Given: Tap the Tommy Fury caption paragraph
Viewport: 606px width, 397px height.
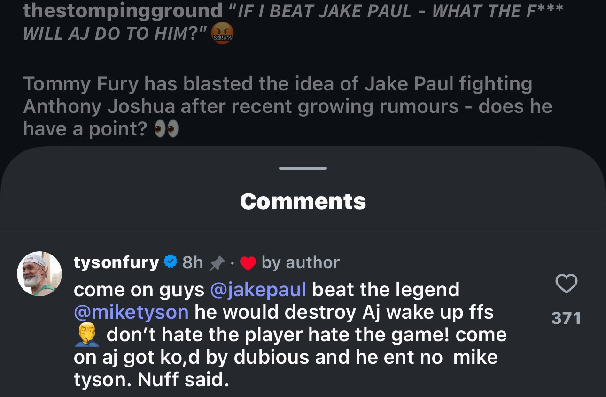Looking at the screenshot, I should [287, 106].
